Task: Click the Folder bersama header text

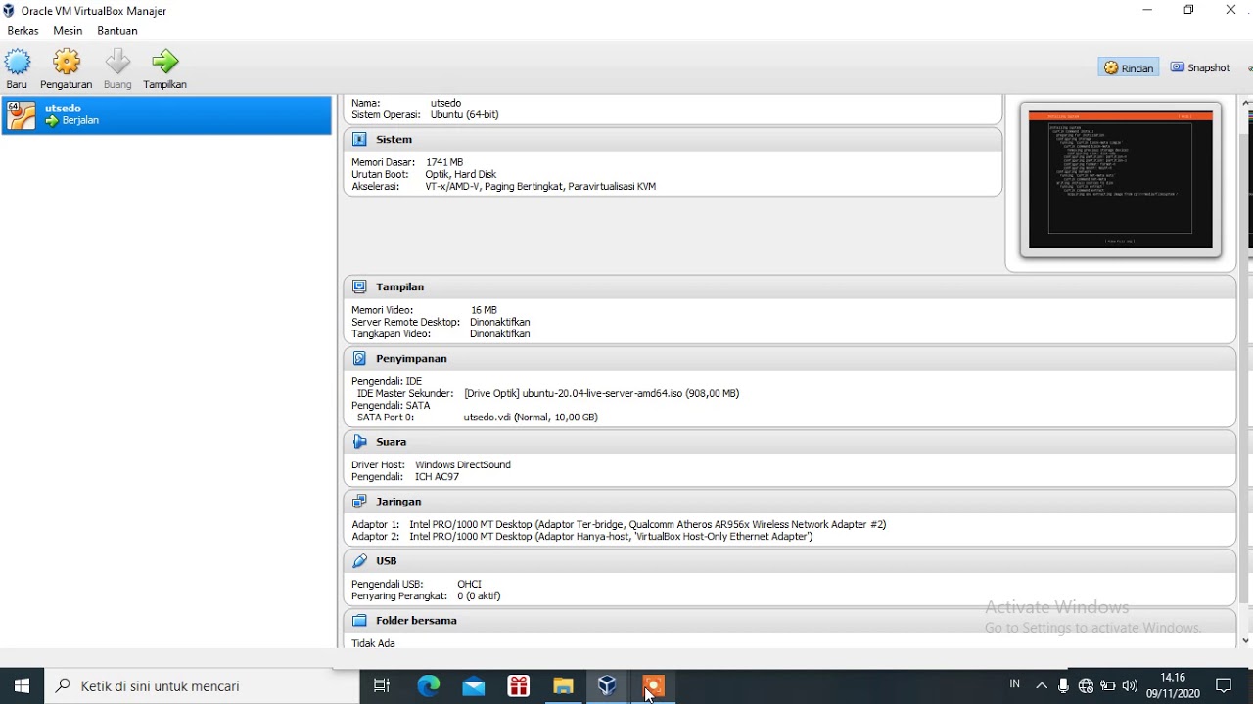Action: click(416, 621)
